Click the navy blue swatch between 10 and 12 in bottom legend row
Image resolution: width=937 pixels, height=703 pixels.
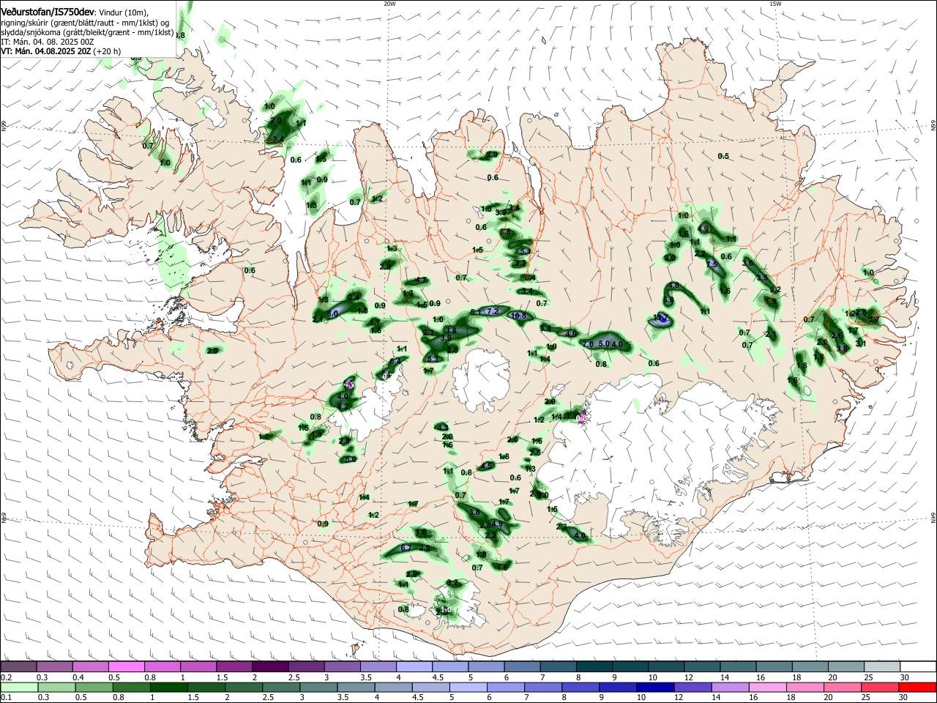click(x=656, y=687)
